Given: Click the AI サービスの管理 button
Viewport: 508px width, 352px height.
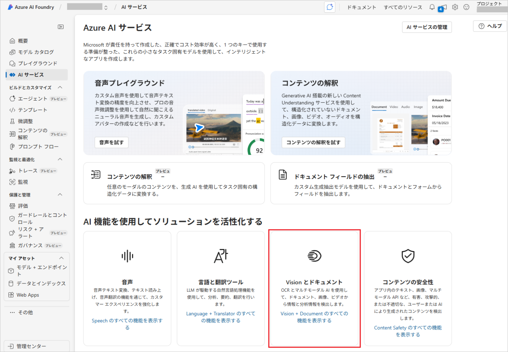Looking at the screenshot, I should click(427, 27).
